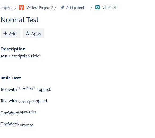
Task: Click the SuperScript word in first line
Action: coord(27,88)
